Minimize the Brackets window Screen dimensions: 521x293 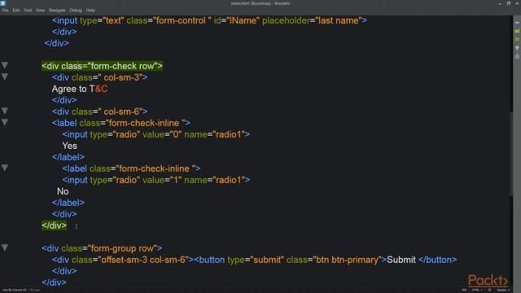tap(500, 3)
